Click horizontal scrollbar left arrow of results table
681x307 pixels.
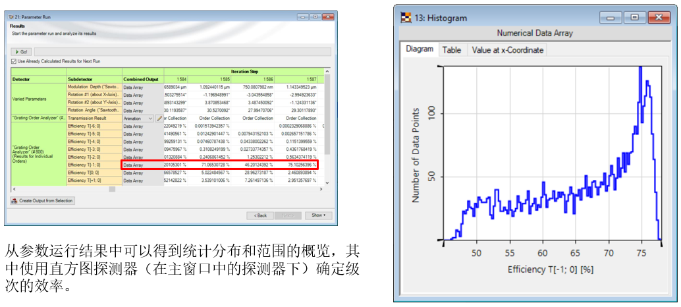(x=14, y=189)
